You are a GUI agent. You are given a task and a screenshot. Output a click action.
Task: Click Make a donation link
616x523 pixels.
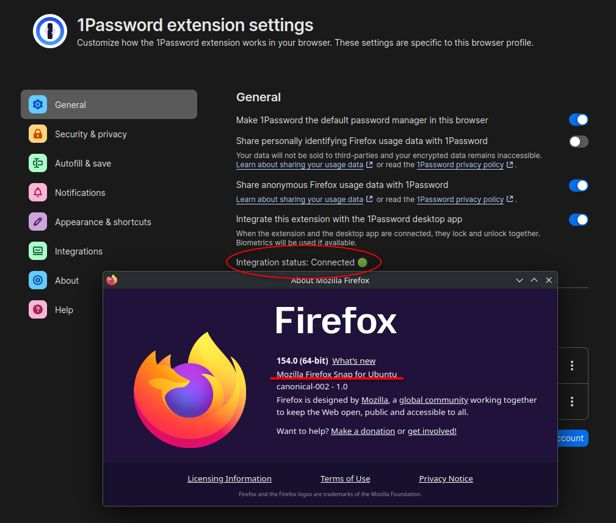coord(363,431)
